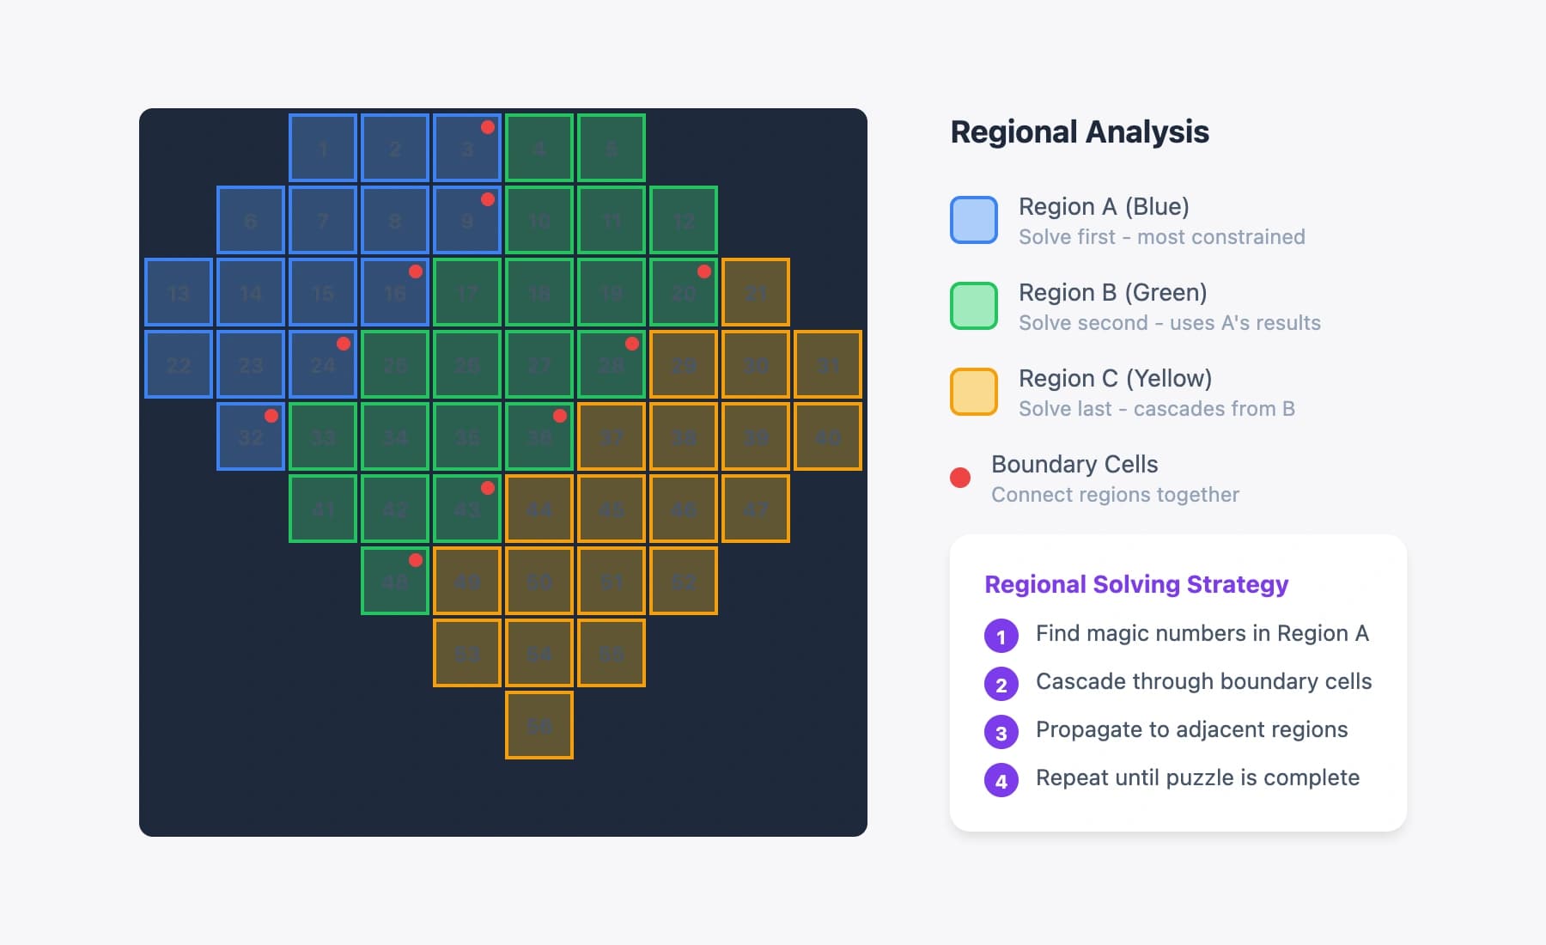
Task: Click 'Find magic numbers in Region A' text
Action: [x=1202, y=633]
